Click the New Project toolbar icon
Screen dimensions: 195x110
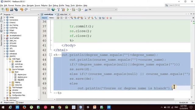[7, 9]
